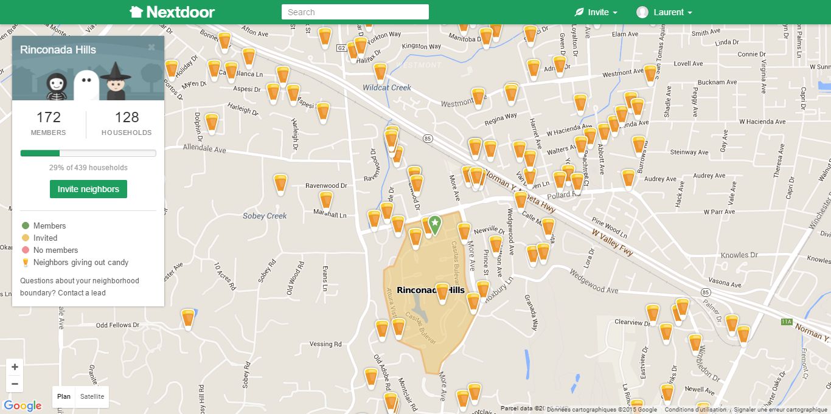Click the Rinconada Hills map label
This screenshot has width=831, height=414.
click(431, 290)
